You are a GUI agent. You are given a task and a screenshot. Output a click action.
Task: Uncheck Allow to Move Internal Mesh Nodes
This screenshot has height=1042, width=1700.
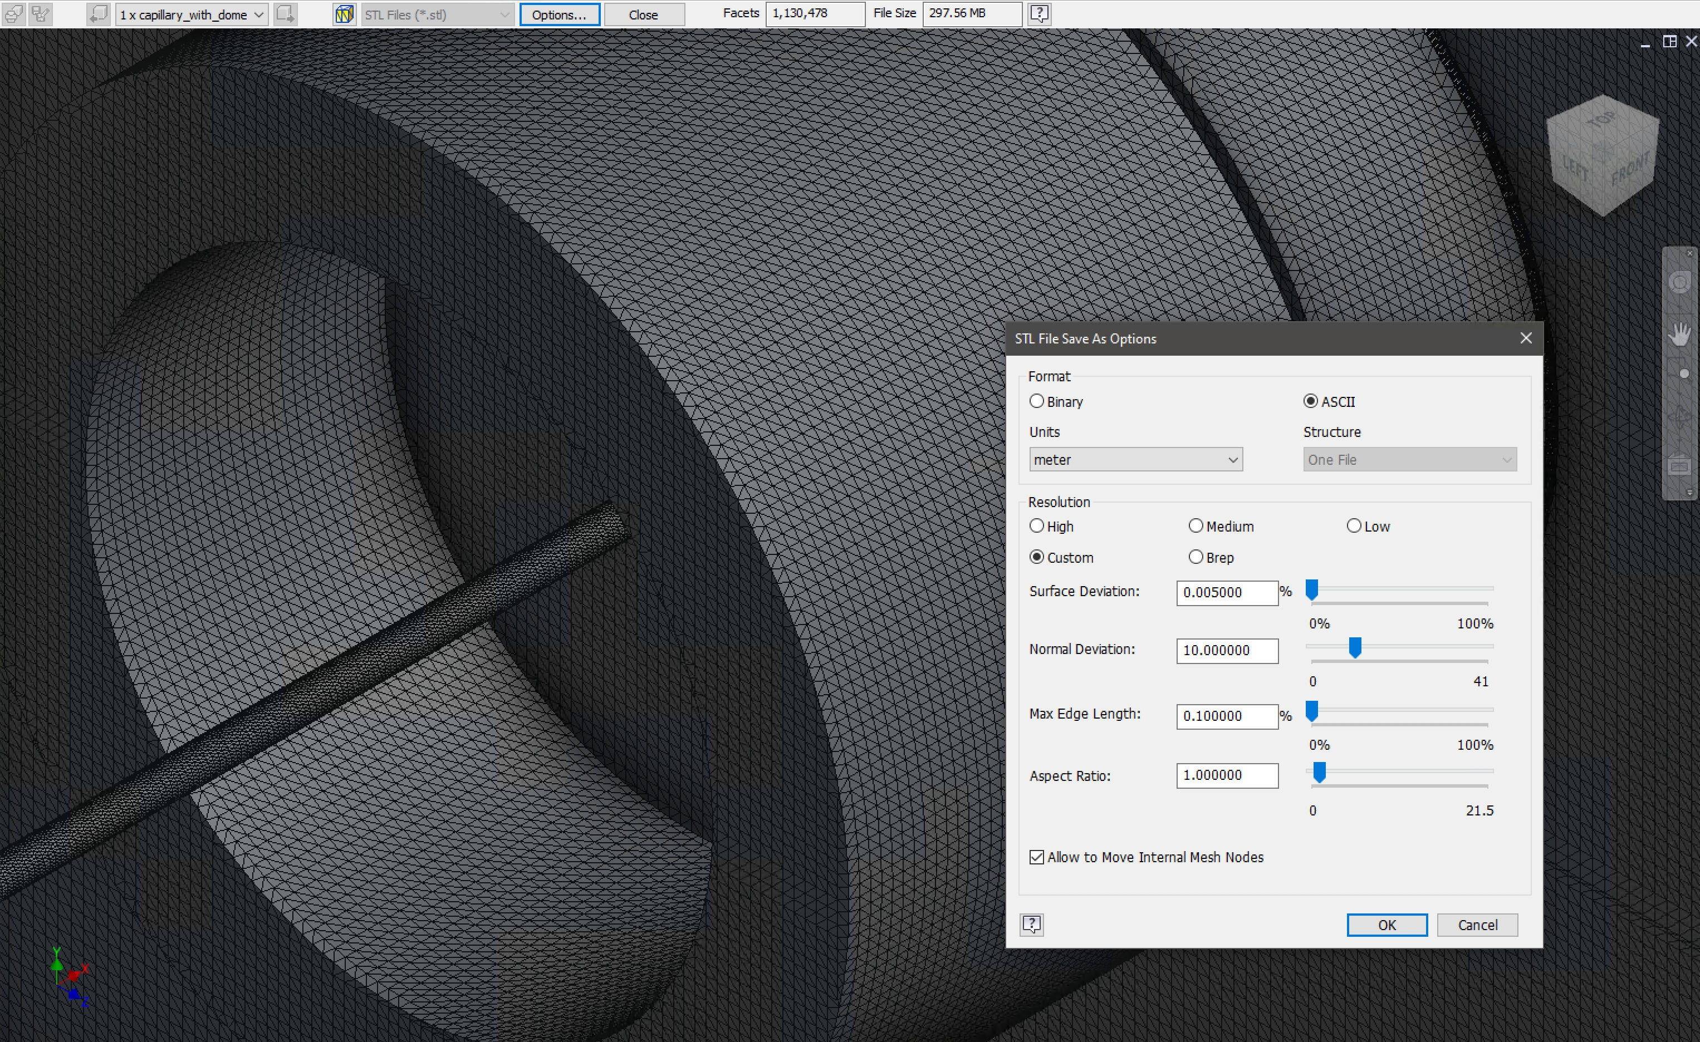coord(1037,857)
